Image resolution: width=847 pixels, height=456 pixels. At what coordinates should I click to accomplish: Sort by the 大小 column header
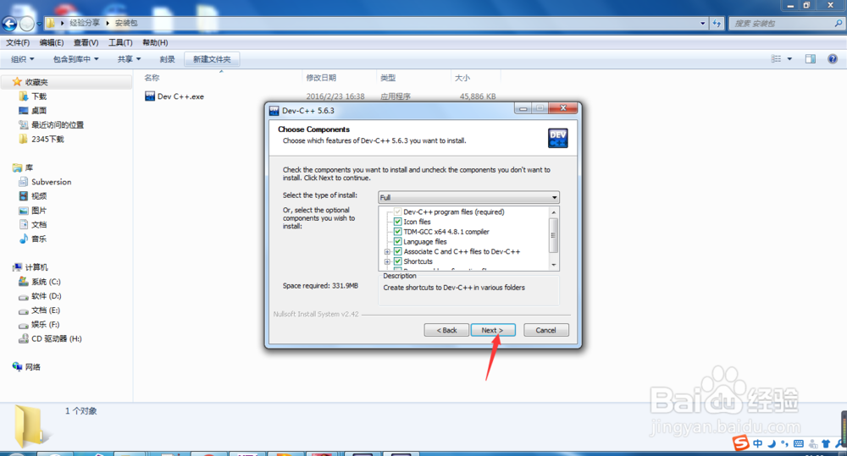pyautogui.click(x=462, y=78)
